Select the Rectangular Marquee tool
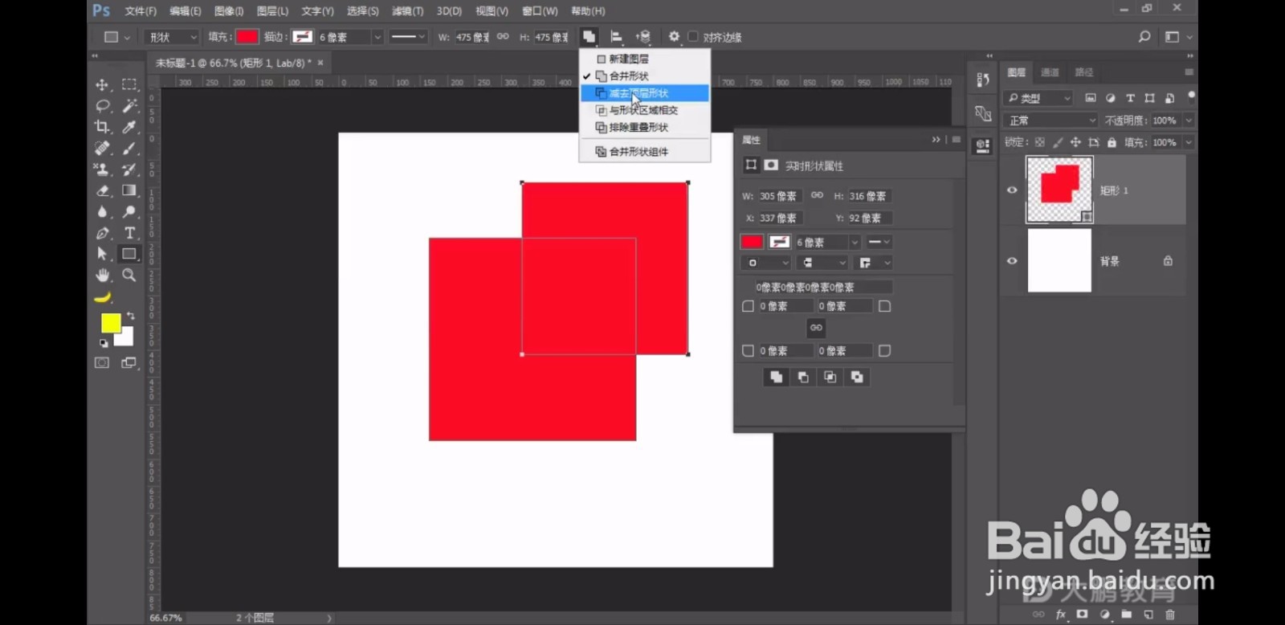The height and width of the screenshot is (625, 1285). 128,84
